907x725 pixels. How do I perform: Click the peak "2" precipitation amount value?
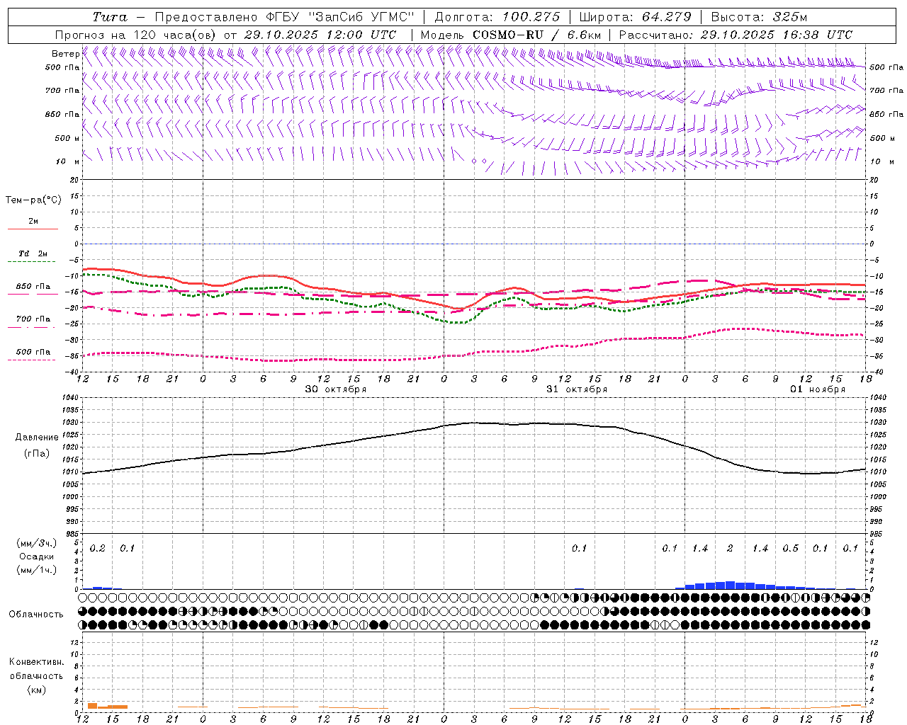click(x=730, y=549)
